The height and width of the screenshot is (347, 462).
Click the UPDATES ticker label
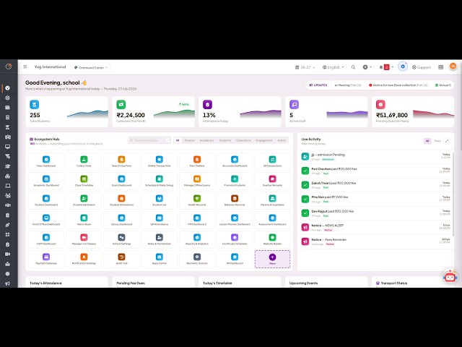[318, 85]
